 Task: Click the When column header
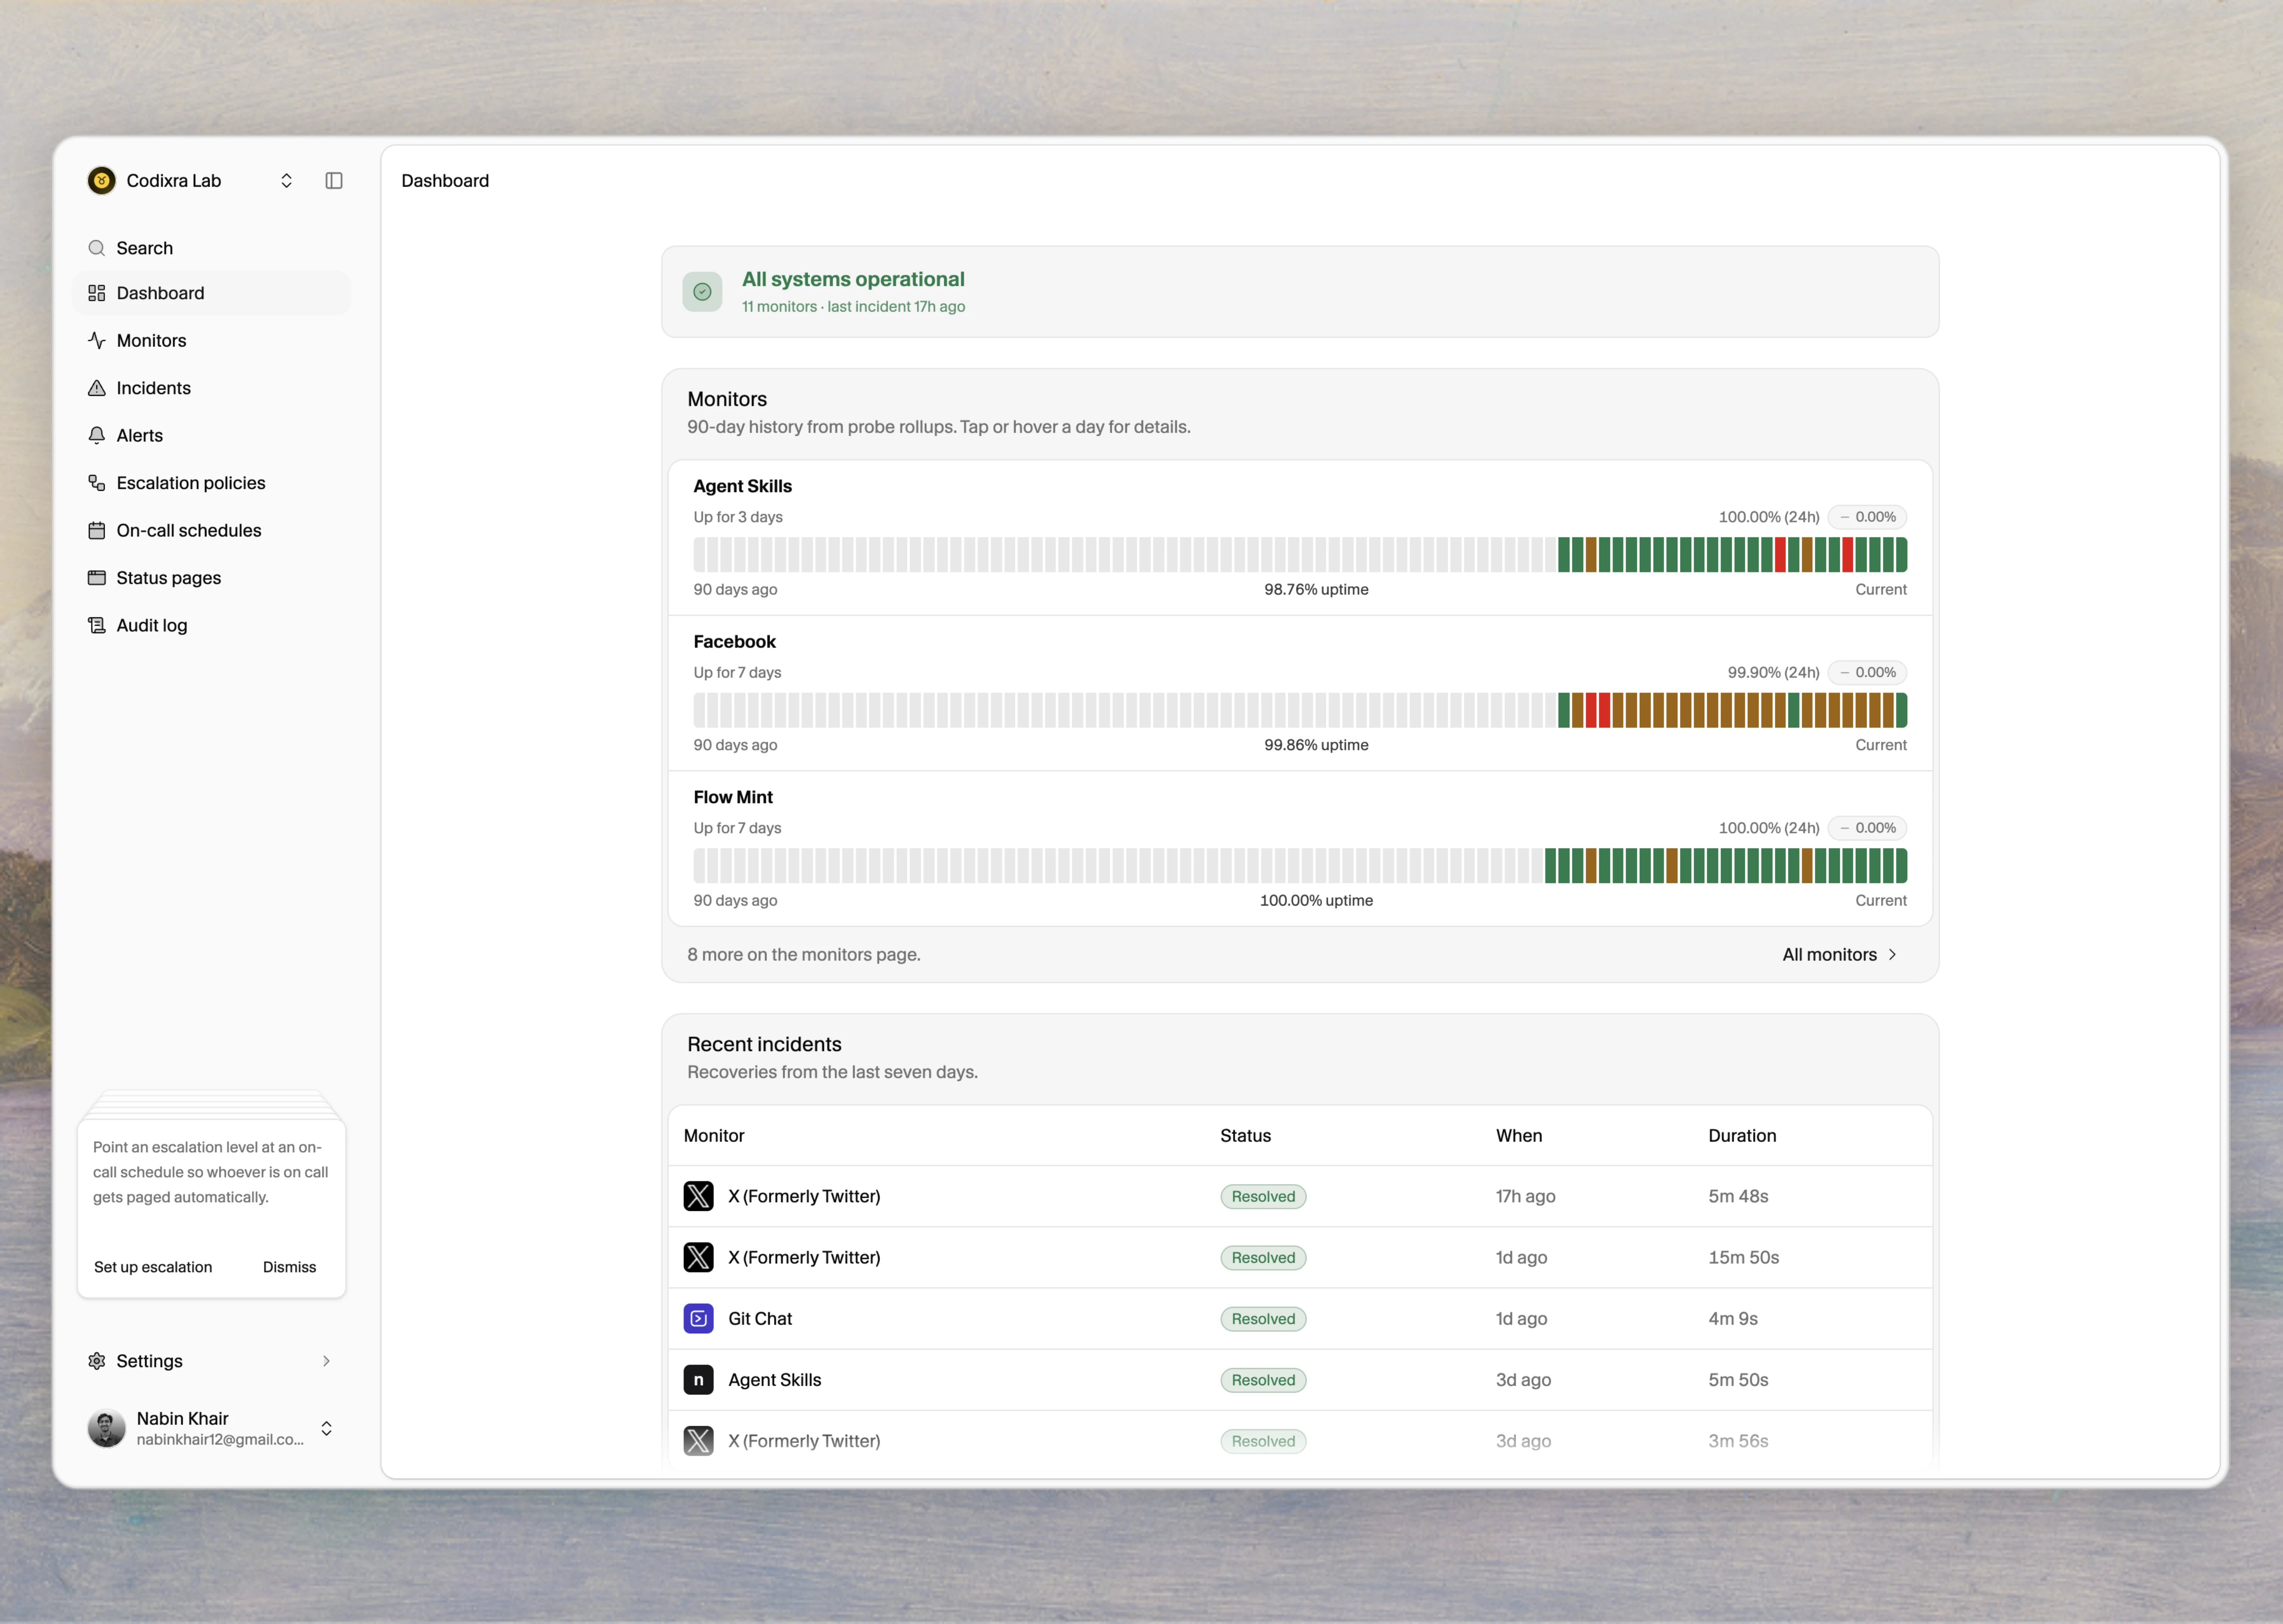(x=1518, y=1136)
